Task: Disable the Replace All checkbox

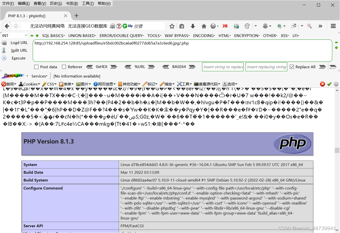Action: (x=292, y=67)
